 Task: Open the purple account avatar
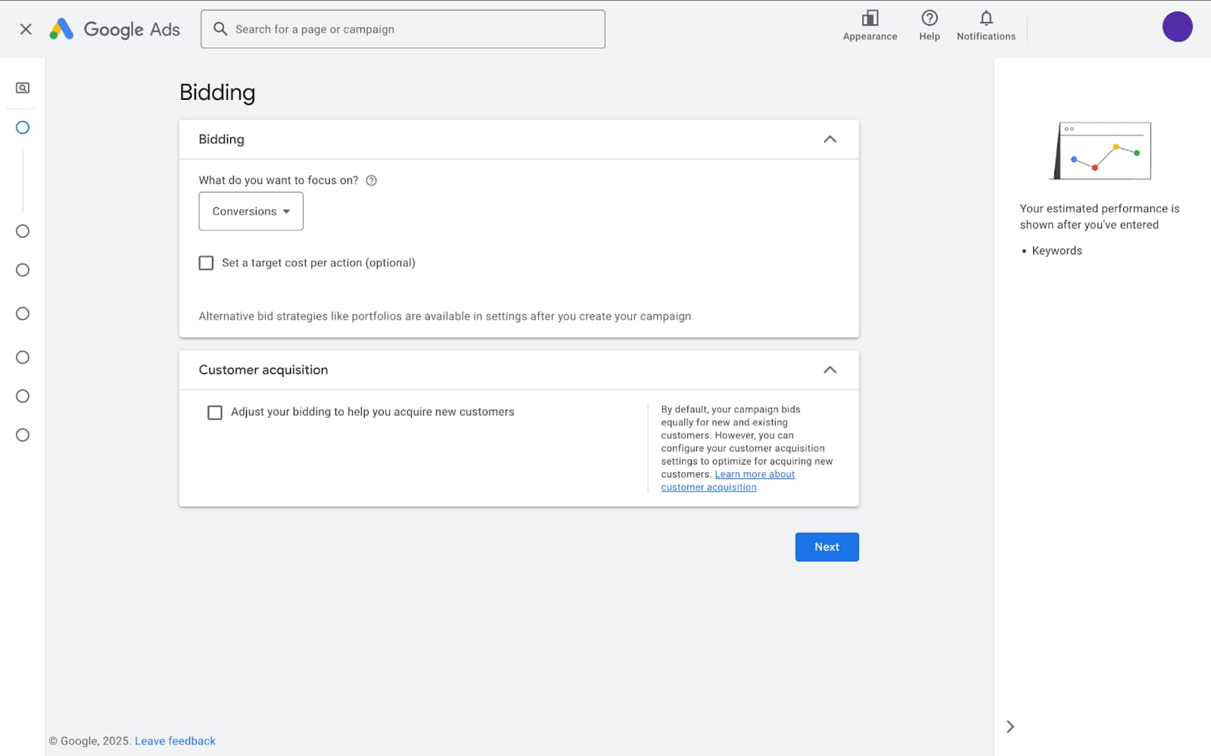coord(1176,27)
